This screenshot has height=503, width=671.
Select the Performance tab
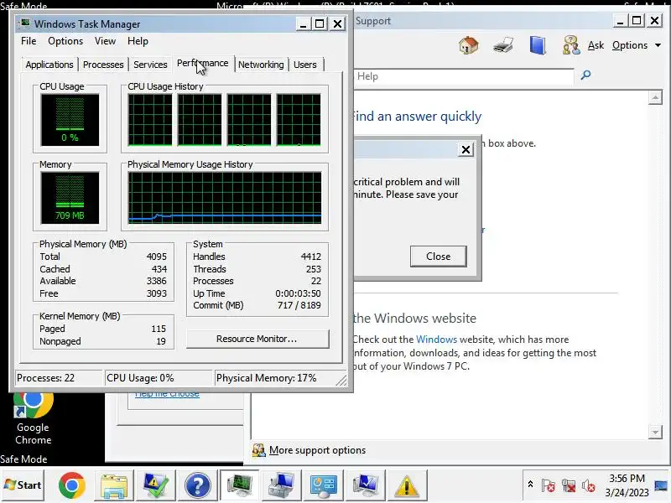coord(203,64)
